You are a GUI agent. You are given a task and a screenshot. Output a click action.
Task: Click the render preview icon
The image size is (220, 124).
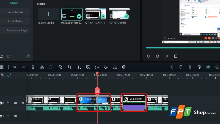pos(172,67)
